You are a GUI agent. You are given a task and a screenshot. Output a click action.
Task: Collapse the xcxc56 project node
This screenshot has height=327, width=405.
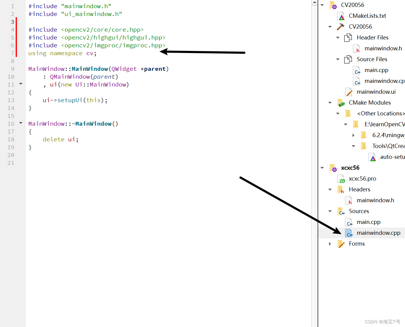click(322, 168)
